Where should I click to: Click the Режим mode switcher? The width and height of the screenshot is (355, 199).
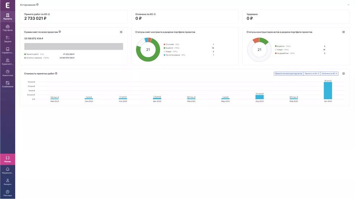[x=8, y=159]
